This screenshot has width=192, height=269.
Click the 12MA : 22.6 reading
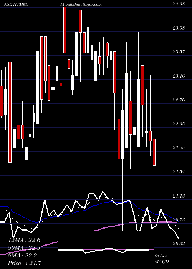[24, 240]
